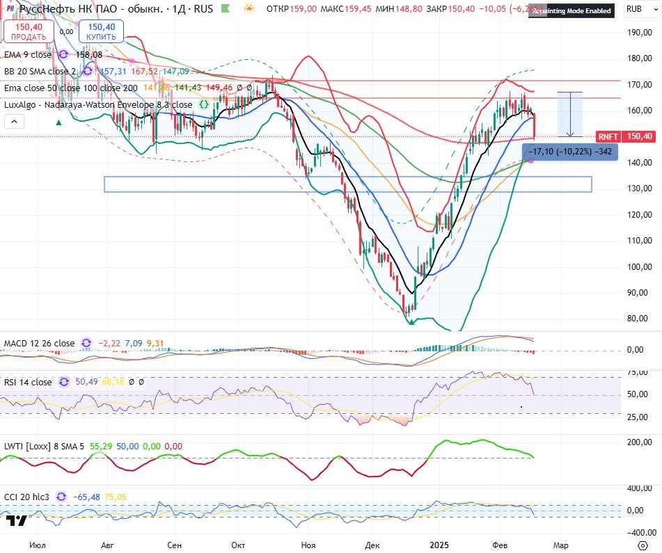Click the CCI average value 75,05

click(116, 497)
